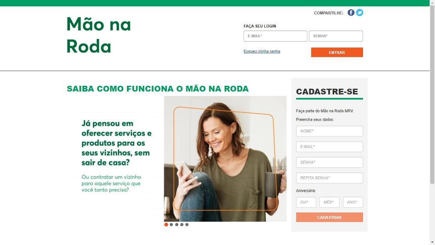Open the Esqueci minha senha link
Viewport: 435px width, 245px height.
262,51
